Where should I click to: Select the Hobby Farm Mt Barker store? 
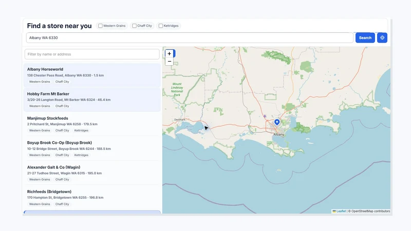click(x=92, y=100)
